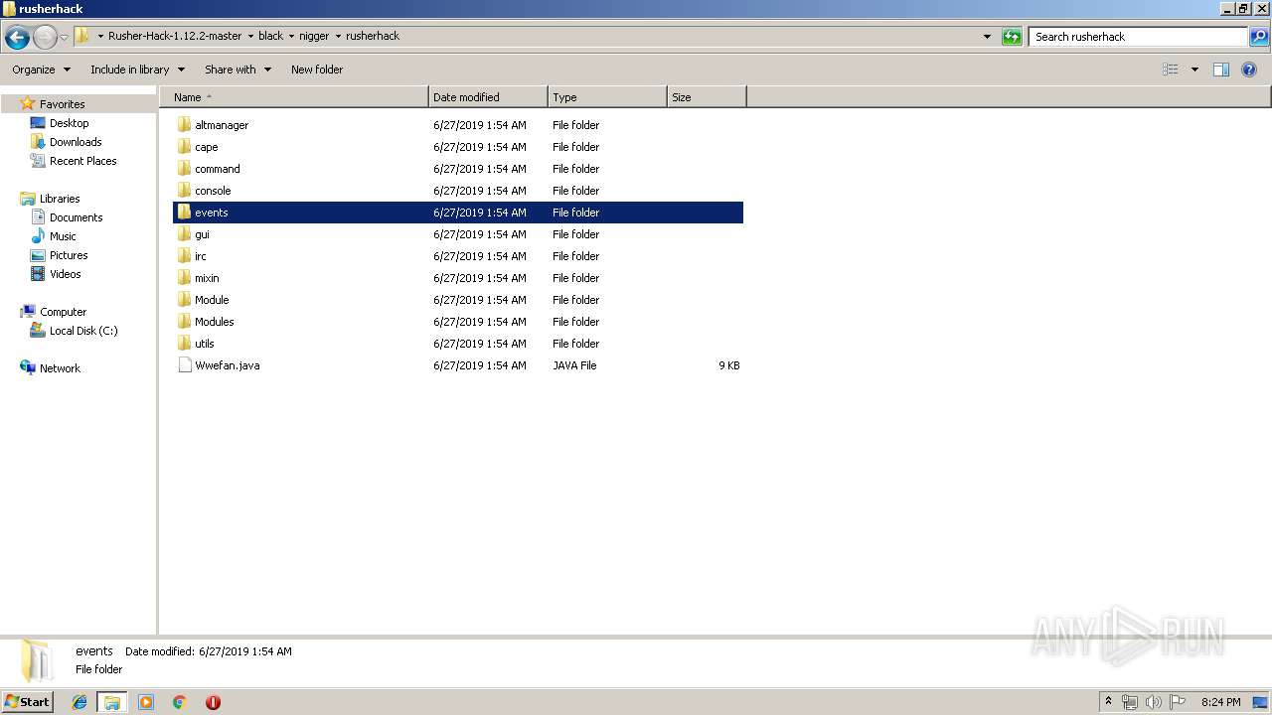Select the Wwefan.java file icon
This screenshot has width=1272, height=715.
click(184, 365)
